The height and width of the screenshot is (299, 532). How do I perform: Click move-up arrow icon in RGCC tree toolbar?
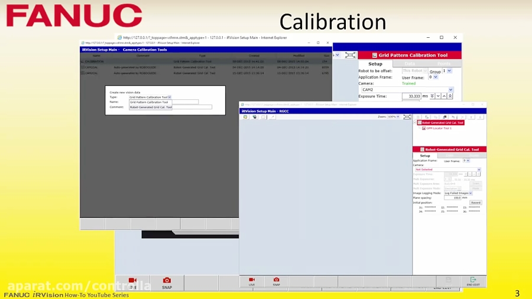tap(471, 117)
